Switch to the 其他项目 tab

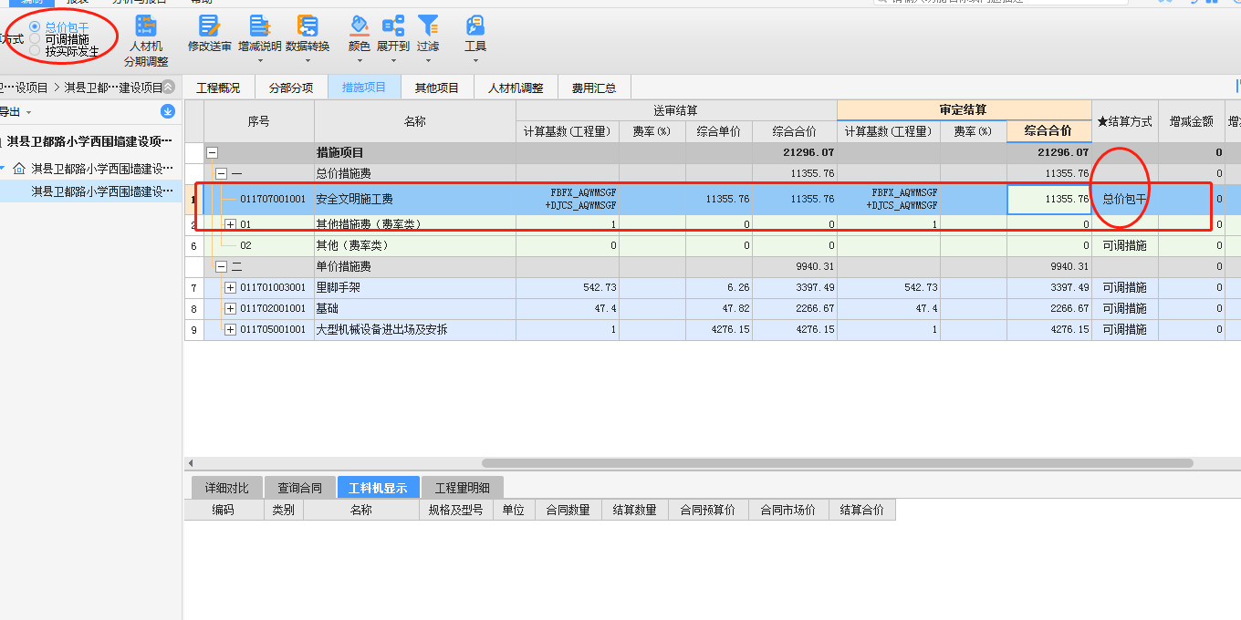(437, 88)
